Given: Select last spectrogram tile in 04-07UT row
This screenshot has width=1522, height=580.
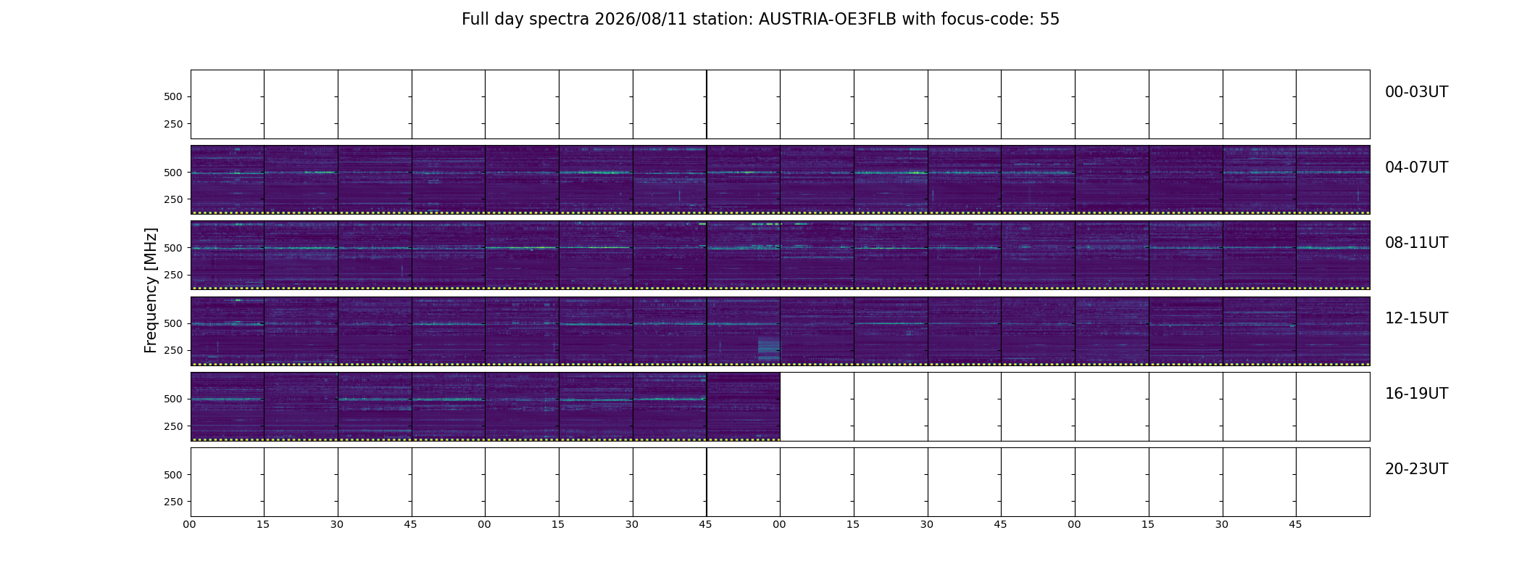Looking at the screenshot, I should pyautogui.click(x=1333, y=180).
